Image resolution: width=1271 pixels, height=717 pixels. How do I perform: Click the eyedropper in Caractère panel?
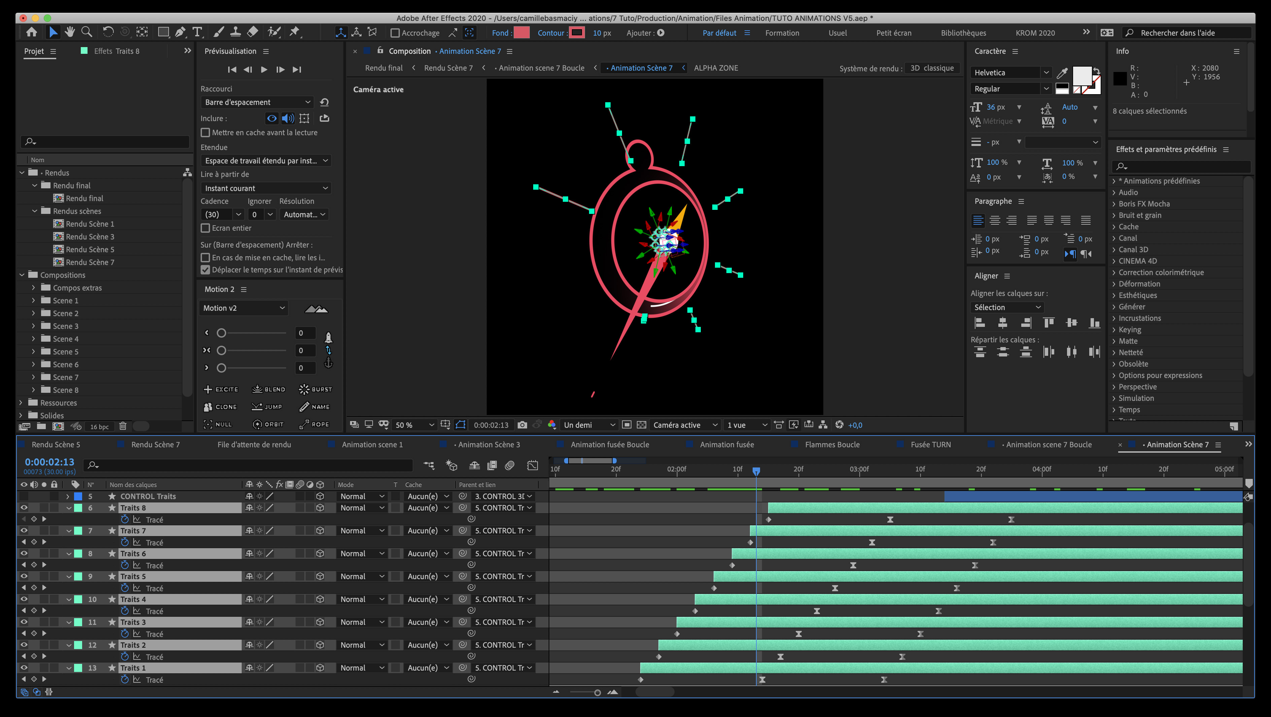(1062, 73)
